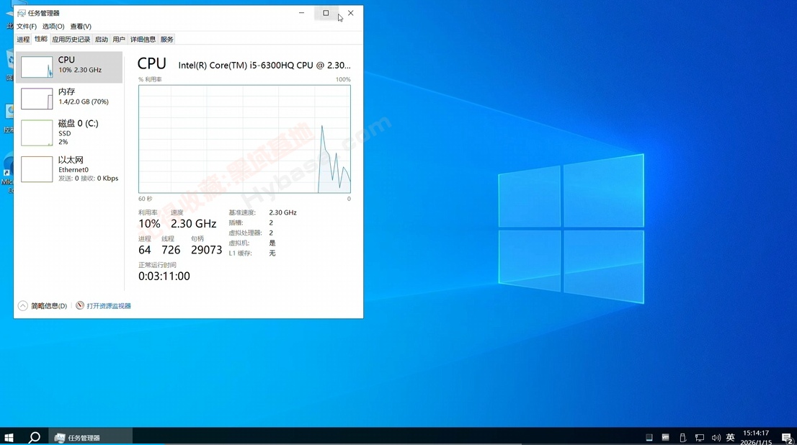Switch to the 进程 tab

tap(23, 40)
